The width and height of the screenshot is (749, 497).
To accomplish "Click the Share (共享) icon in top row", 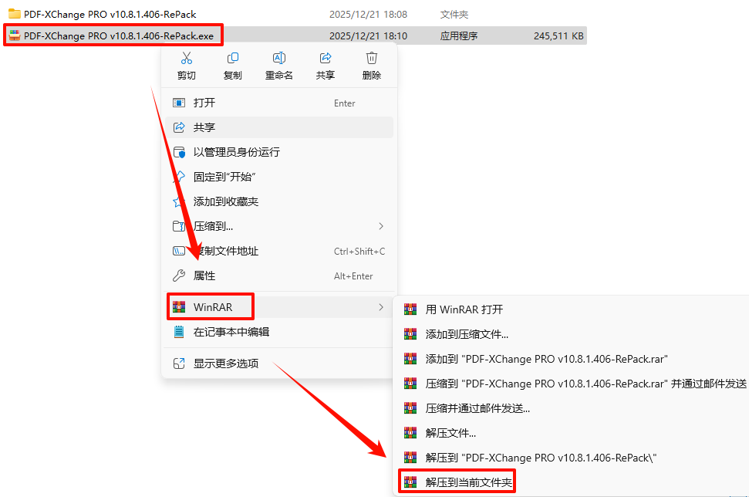I will click(x=326, y=59).
